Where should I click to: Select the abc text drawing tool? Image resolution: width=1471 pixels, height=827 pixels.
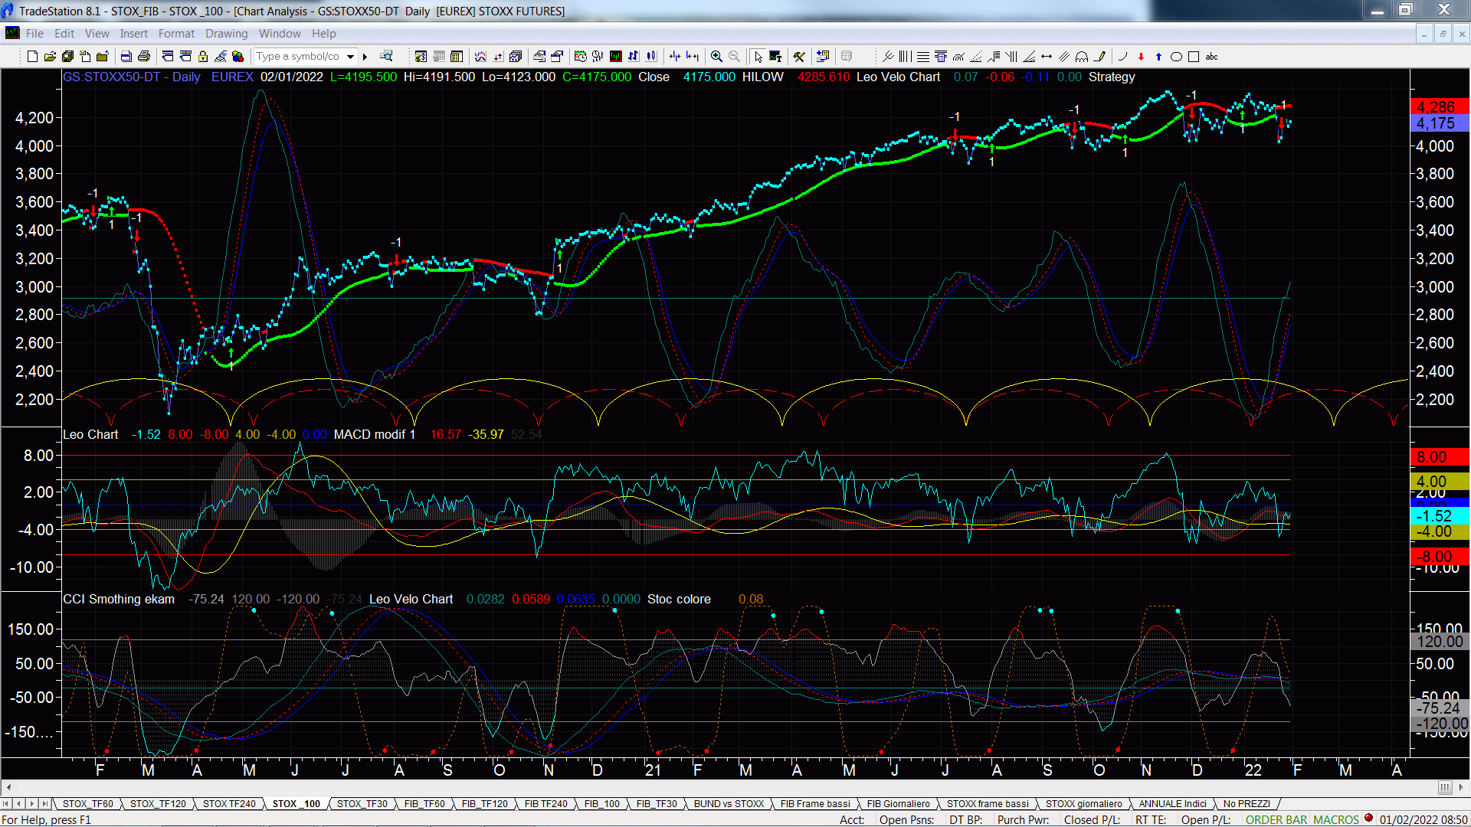pos(1211,57)
